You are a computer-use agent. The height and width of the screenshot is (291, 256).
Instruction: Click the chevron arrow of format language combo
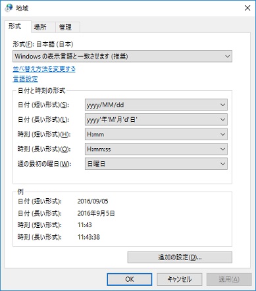(x=228, y=57)
